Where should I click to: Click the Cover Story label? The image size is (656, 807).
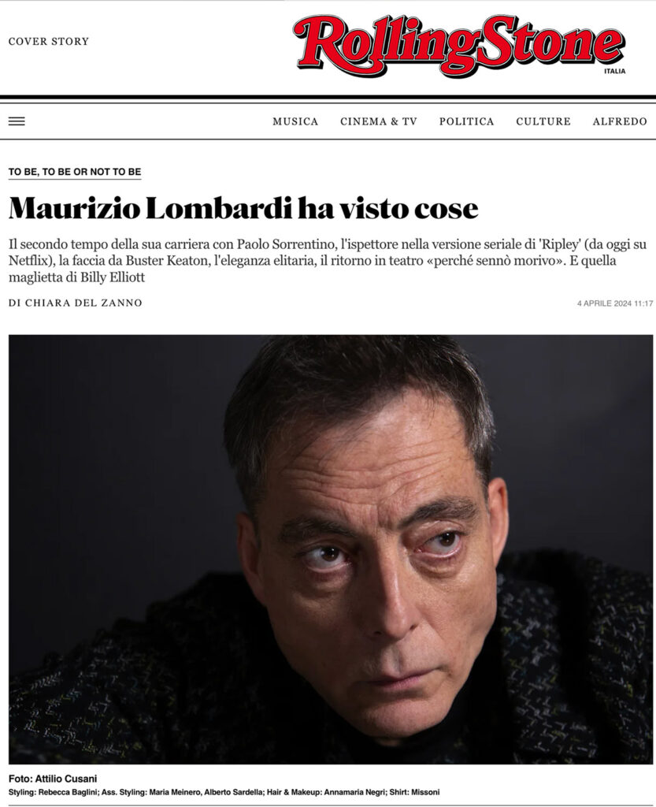pyautogui.click(x=49, y=41)
